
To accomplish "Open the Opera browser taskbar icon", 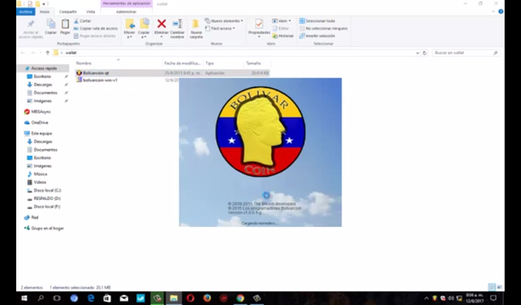I will [190, 298].
